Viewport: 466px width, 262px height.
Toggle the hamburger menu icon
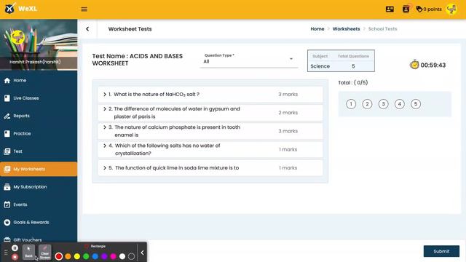point(84,9)
